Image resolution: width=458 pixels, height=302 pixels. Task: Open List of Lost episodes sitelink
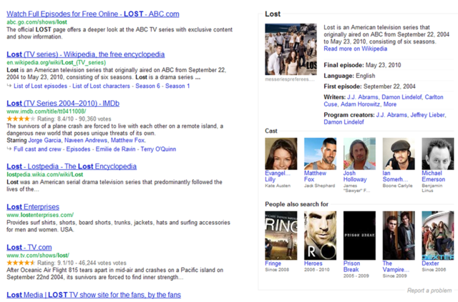click(40, 86)
